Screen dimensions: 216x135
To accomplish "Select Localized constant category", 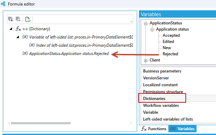I will (x=160, y=85).
